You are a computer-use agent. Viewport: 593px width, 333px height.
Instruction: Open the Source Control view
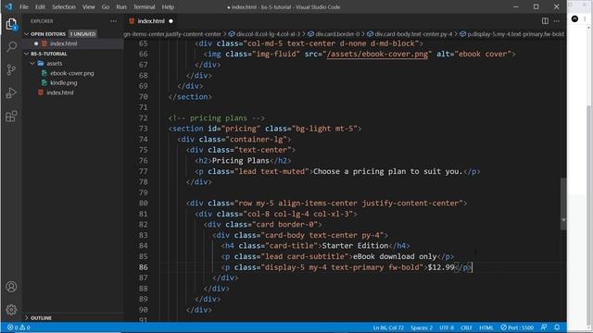(x=11, y=70)
